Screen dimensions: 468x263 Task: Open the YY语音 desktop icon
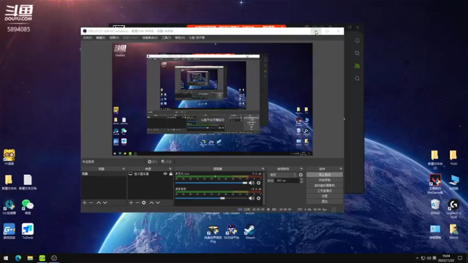coord(9,157)
